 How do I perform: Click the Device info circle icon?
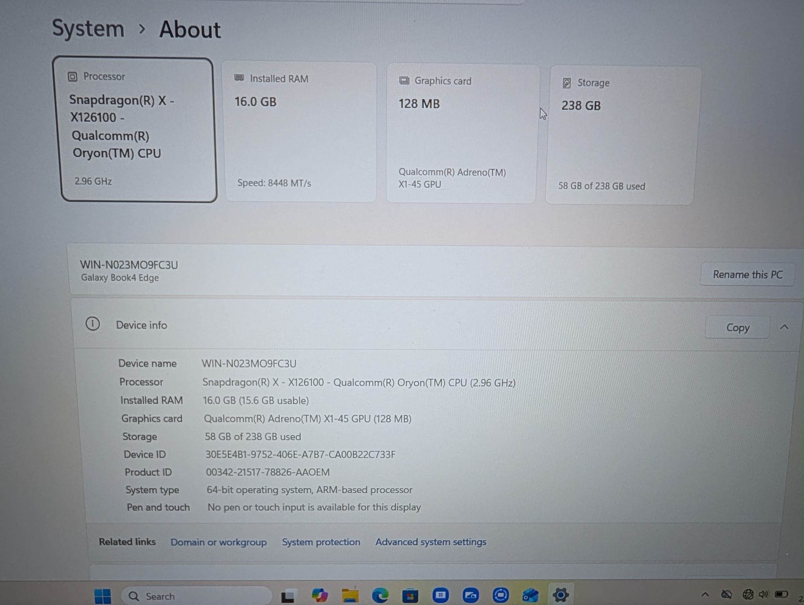coord(93,324)
